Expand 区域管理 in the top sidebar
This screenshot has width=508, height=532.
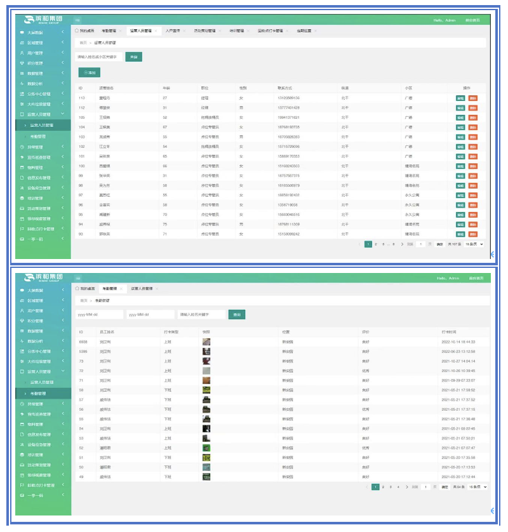click(x=62, y=43)
